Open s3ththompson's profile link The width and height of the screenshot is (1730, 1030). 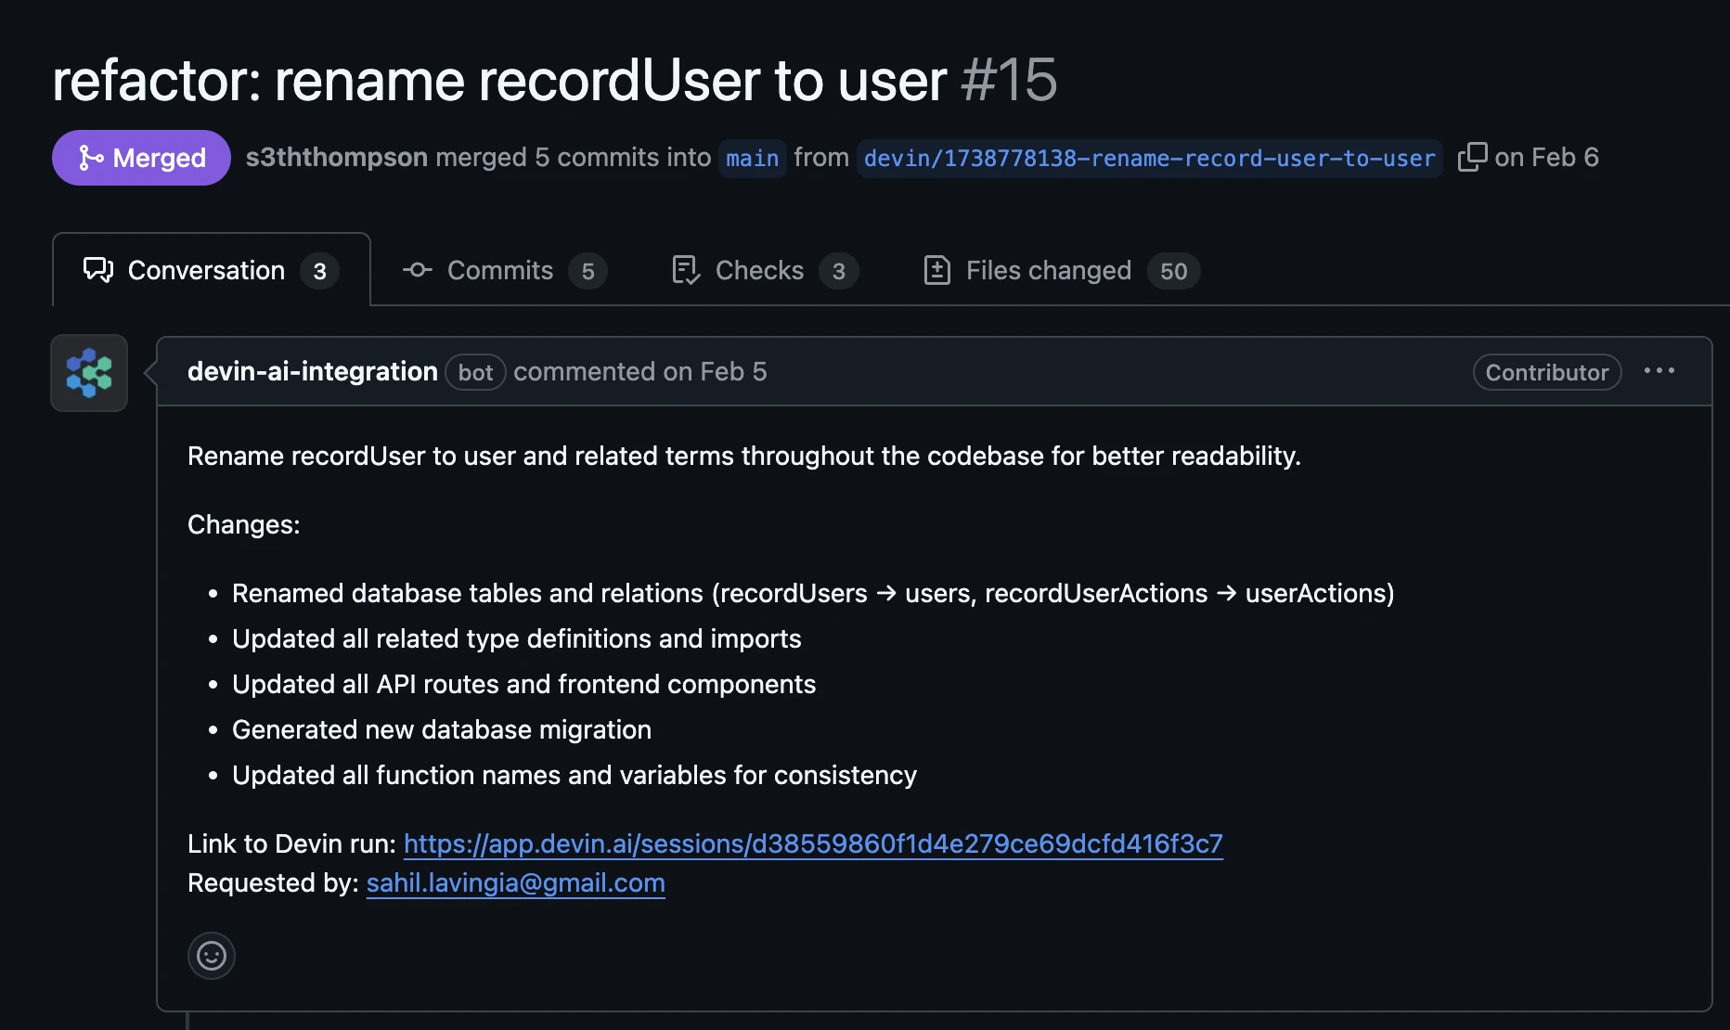click(x=336, y=158)
